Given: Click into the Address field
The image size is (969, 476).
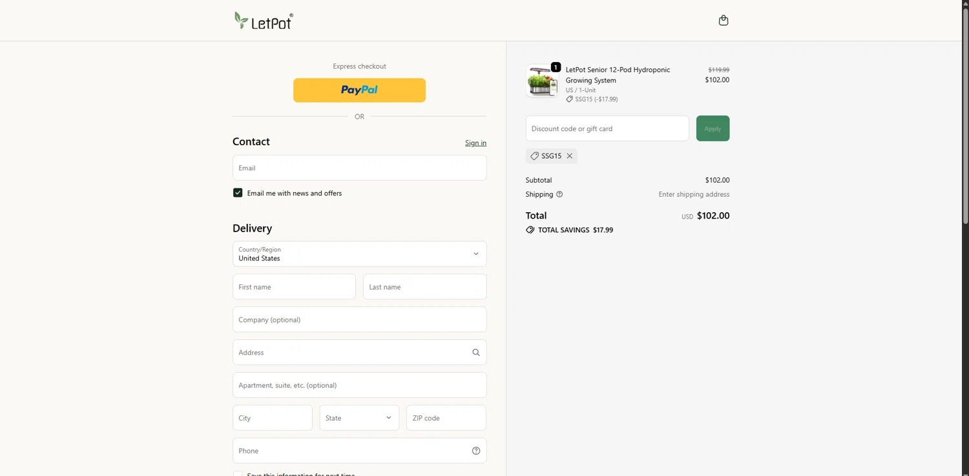Looking at the screenshot, I should pyautogui.click(x=359, y=352).
